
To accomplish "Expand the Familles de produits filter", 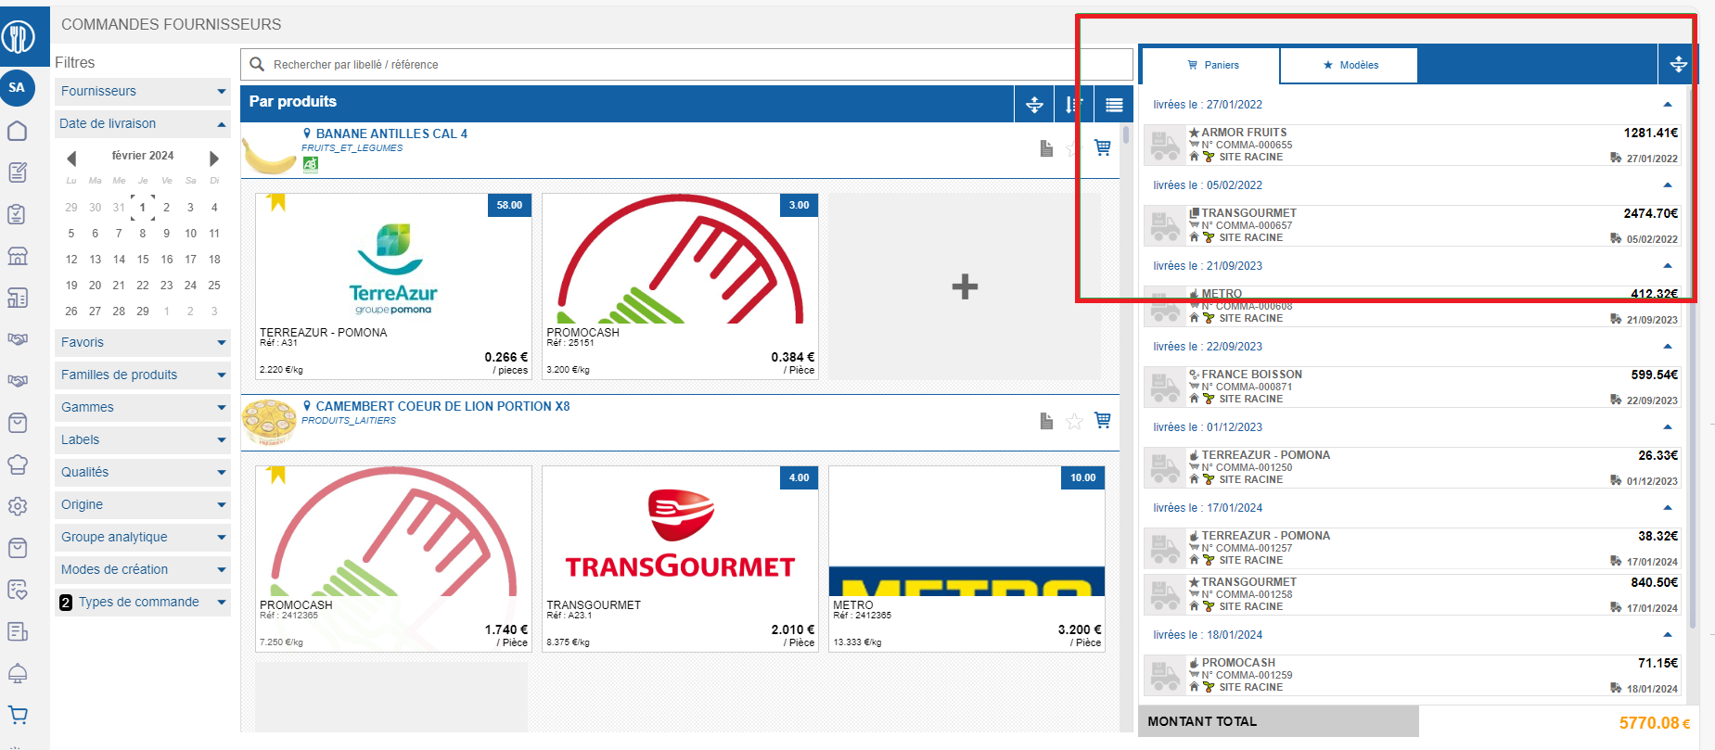I will (143, 375).
